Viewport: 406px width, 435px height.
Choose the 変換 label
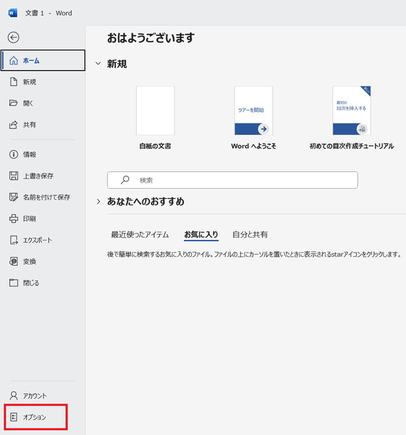tap(30, 261)
